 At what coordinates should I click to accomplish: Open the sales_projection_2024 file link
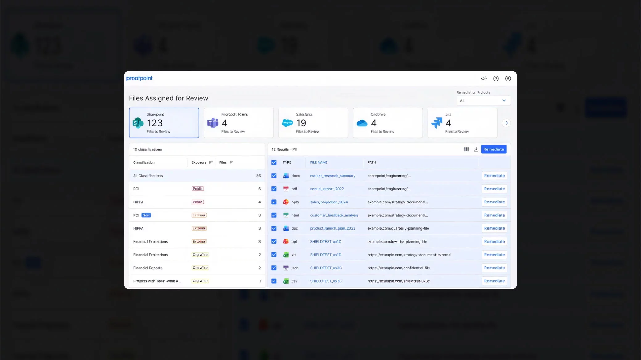(x=329, y=202)
